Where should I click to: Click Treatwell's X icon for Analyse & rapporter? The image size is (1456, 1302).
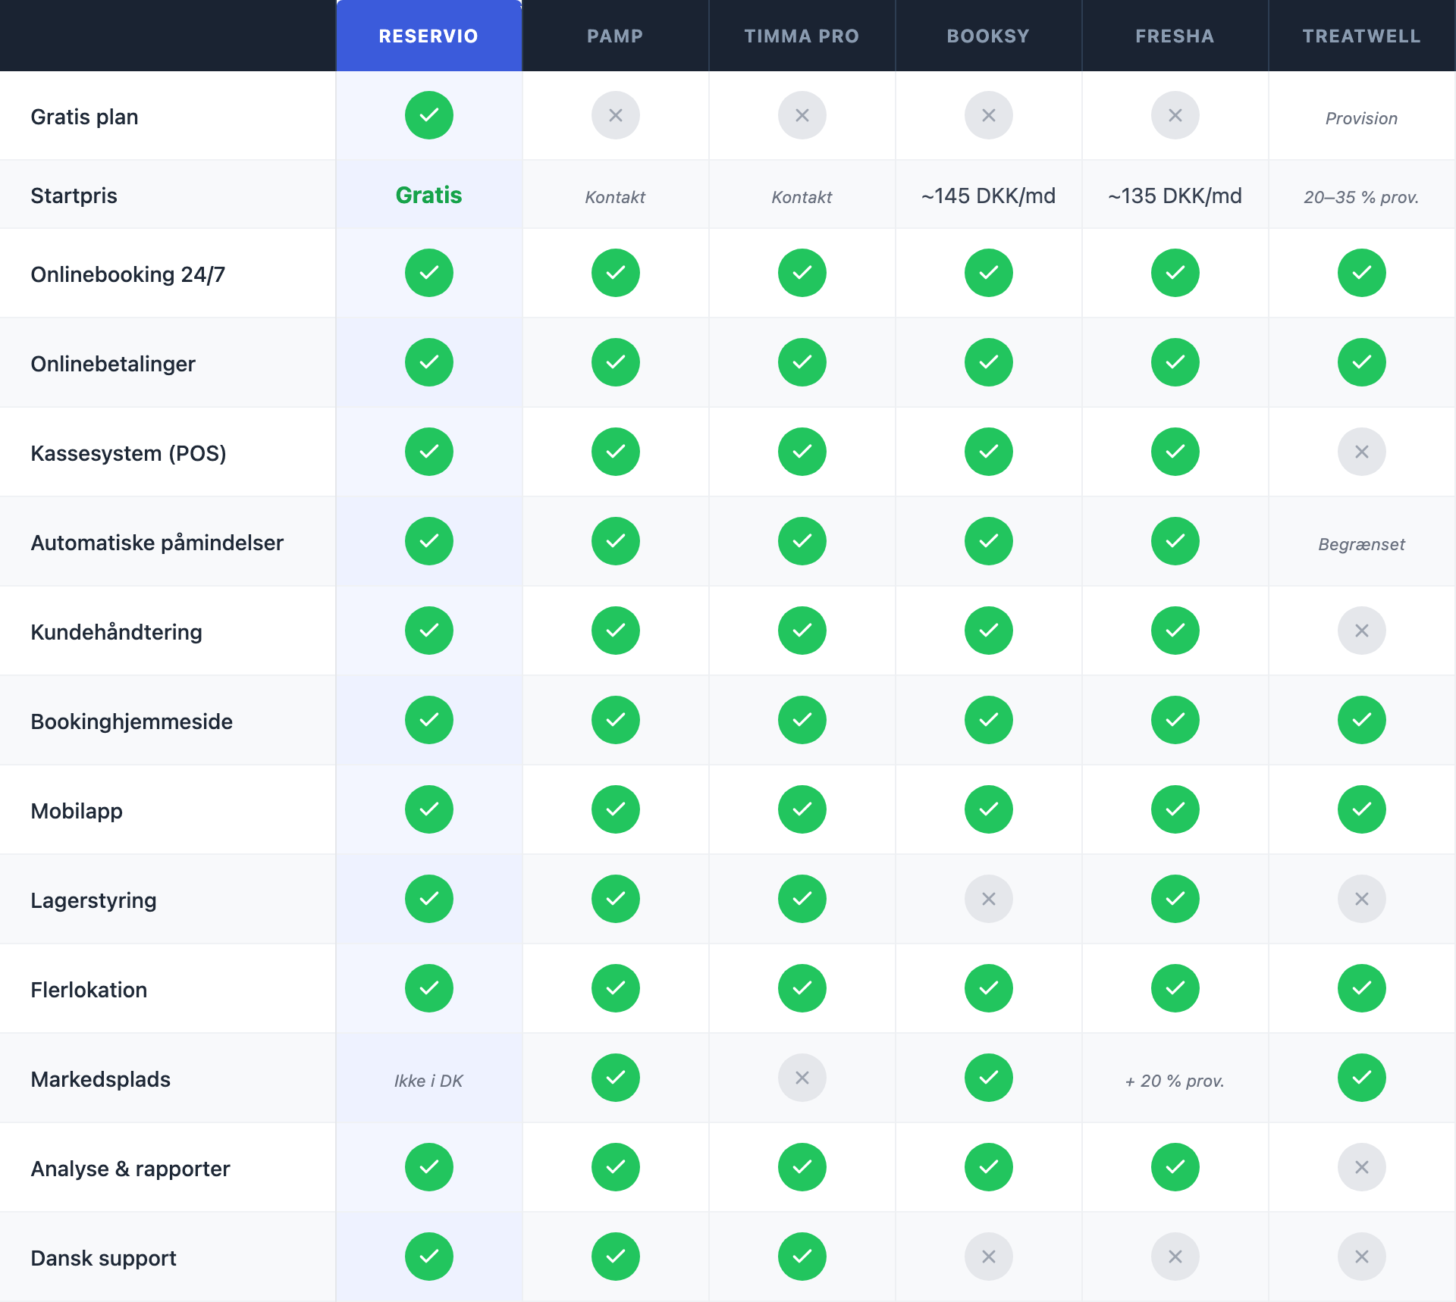(1362, 1167)
